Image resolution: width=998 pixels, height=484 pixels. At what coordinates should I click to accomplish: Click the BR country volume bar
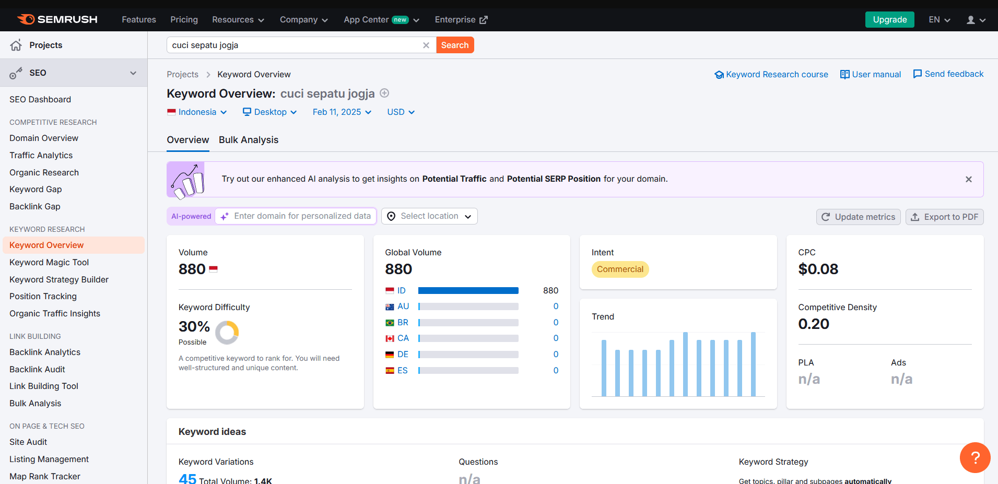point(468,323)
